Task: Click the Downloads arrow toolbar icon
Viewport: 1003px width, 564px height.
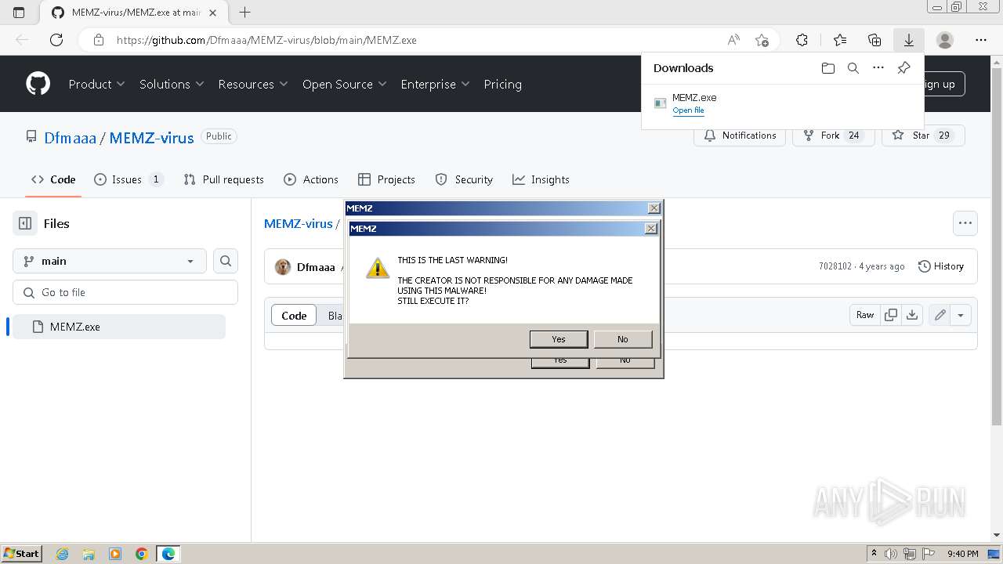Action: click(909, 40)
